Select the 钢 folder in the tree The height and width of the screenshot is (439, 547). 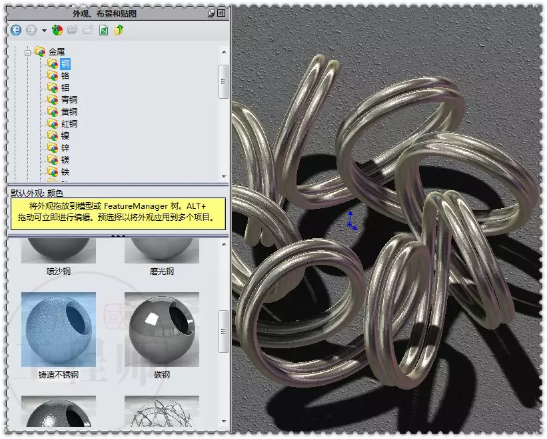(65, 64)
